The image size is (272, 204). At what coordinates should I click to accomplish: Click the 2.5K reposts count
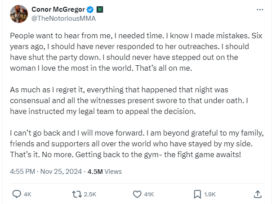(x=90, y=195)
